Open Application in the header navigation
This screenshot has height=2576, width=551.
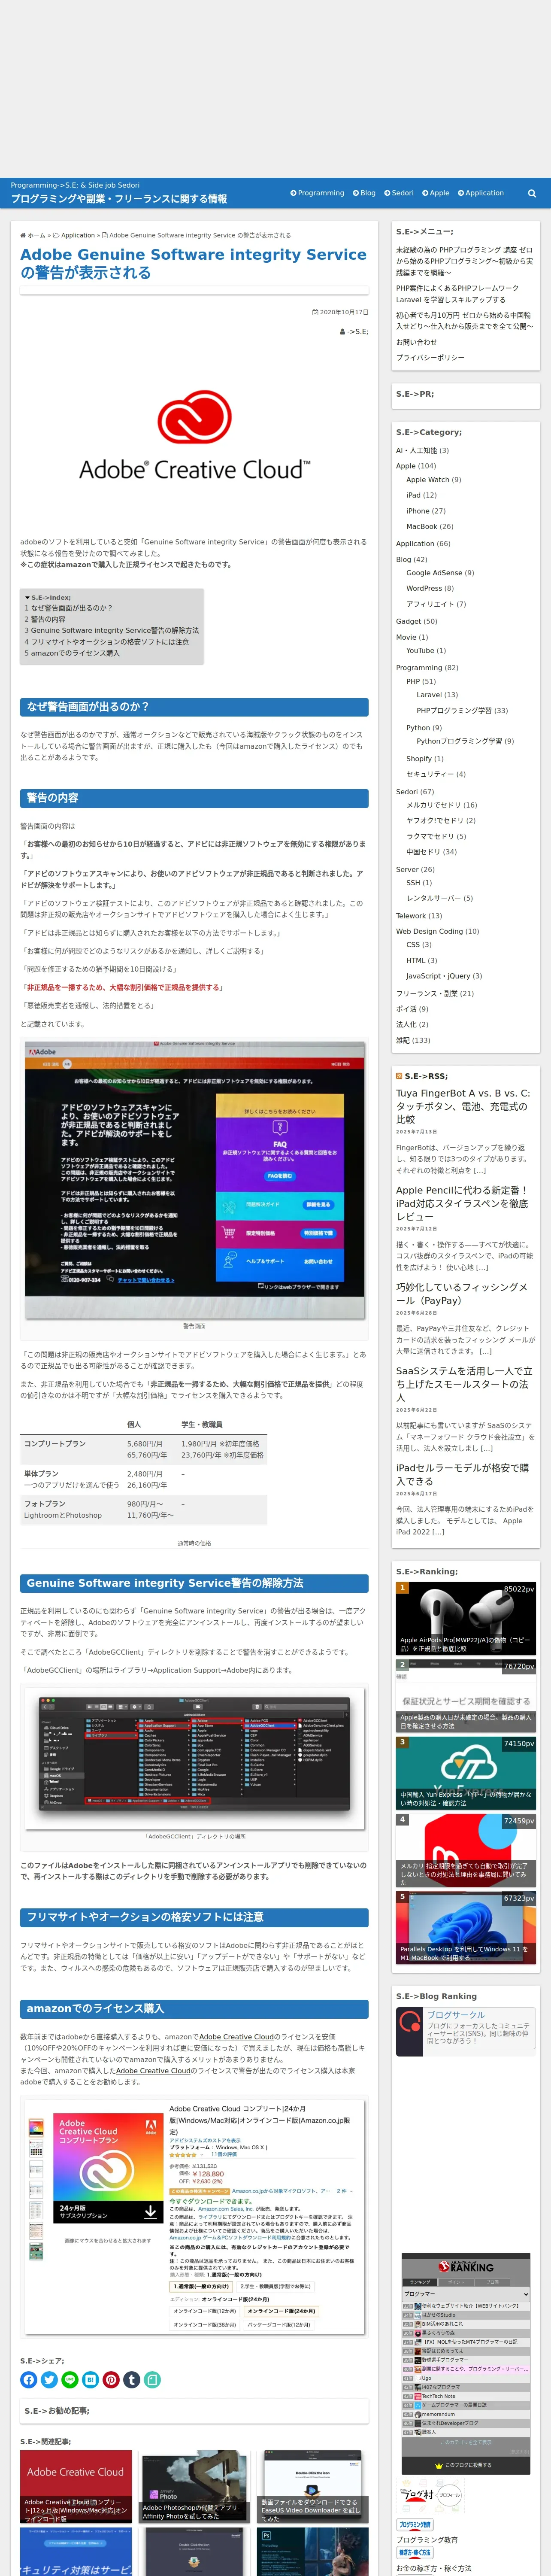click(481, 193)
